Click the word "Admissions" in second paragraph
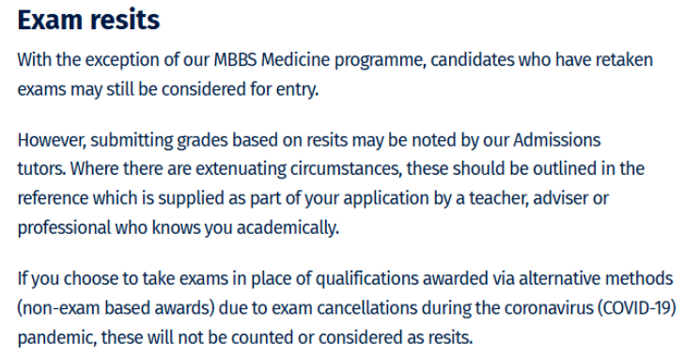 (x=556, y=140)
